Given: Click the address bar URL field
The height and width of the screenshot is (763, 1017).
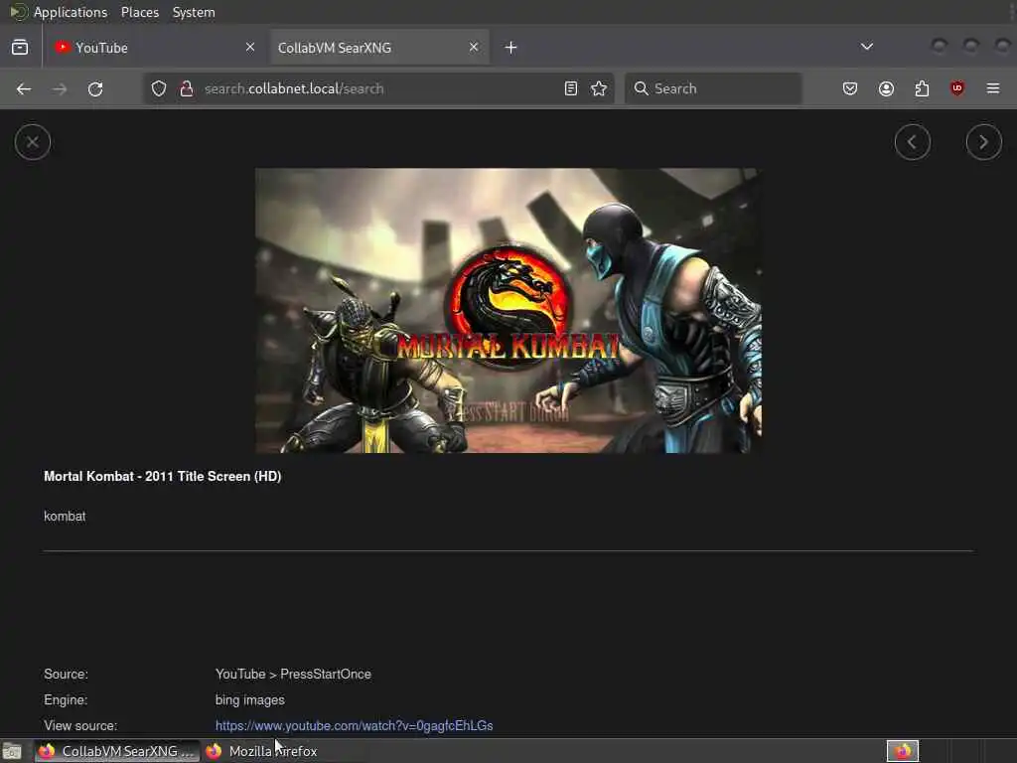Looking at the screenshot, I should point(379,88).
